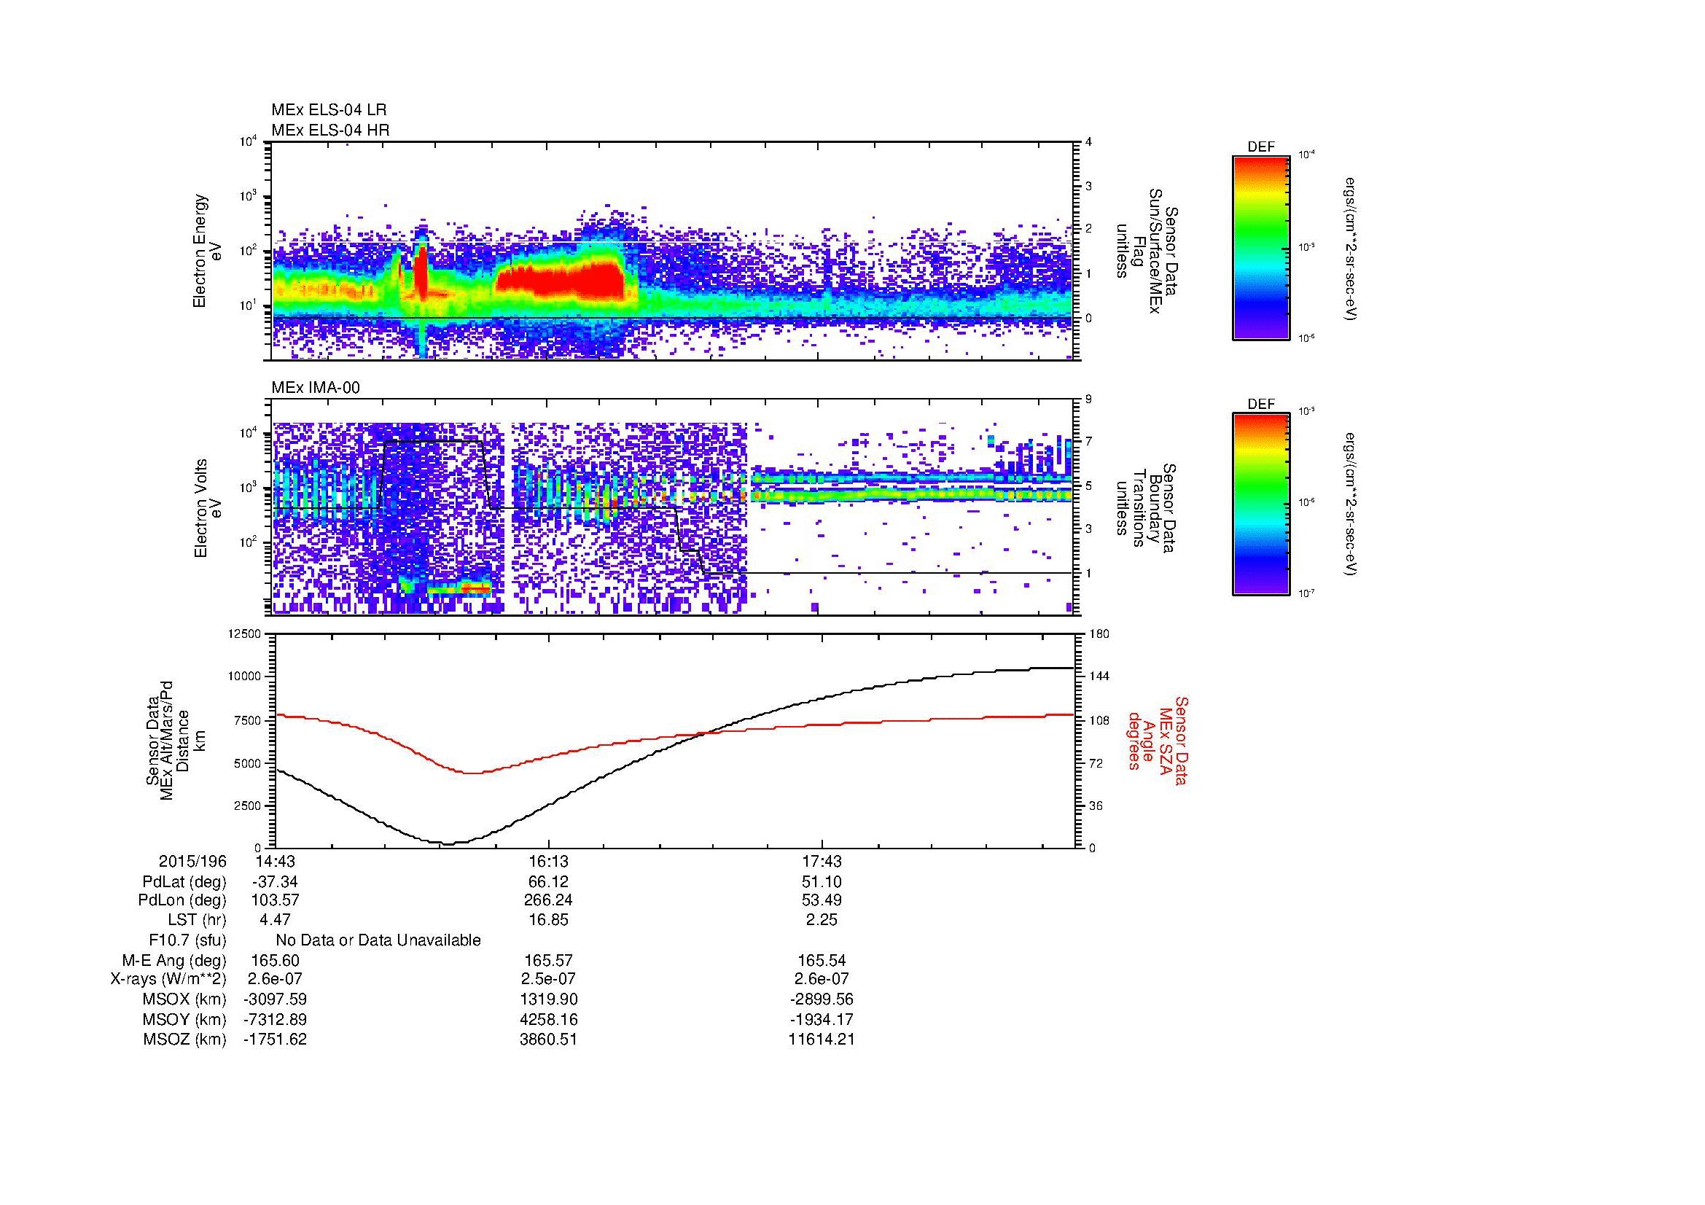Click the 'F10.7 (sfu)' row label

[187, 940]
